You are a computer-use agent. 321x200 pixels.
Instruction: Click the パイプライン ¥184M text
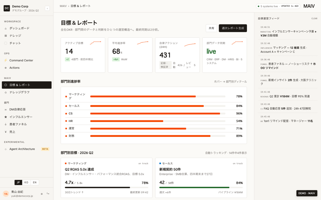[x=230, y=192]
